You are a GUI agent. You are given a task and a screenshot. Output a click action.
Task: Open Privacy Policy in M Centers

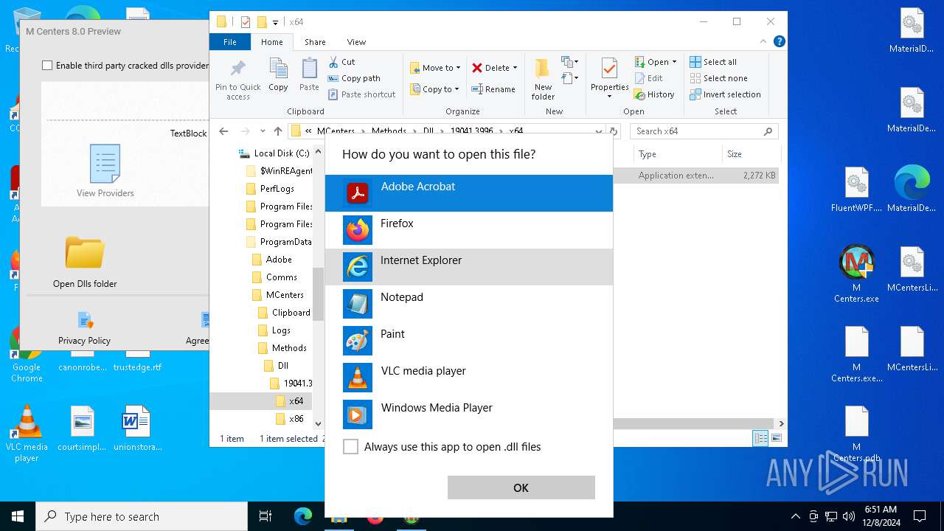click(85, 329)
